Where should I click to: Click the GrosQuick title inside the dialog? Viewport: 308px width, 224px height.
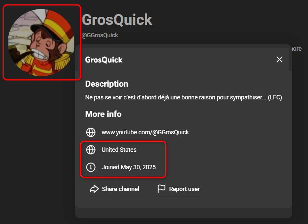[104, 60]
